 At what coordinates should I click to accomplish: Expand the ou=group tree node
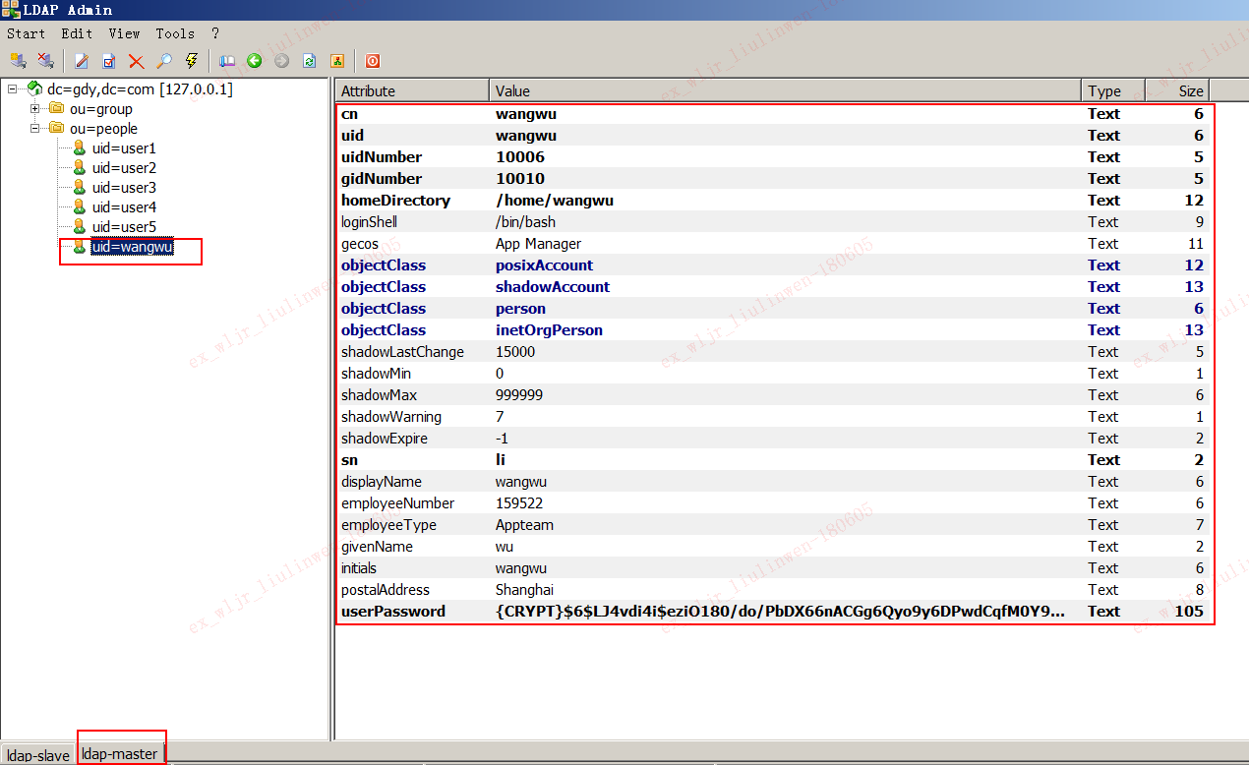click(x=35, y=109)
